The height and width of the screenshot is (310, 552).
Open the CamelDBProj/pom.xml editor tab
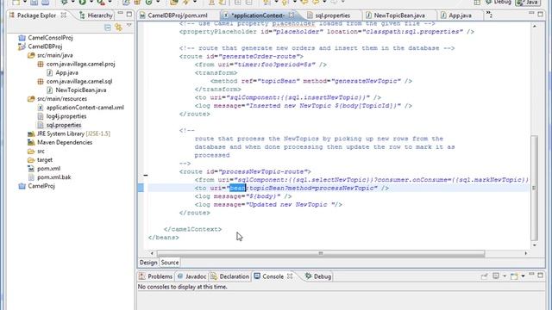point(178,15)
